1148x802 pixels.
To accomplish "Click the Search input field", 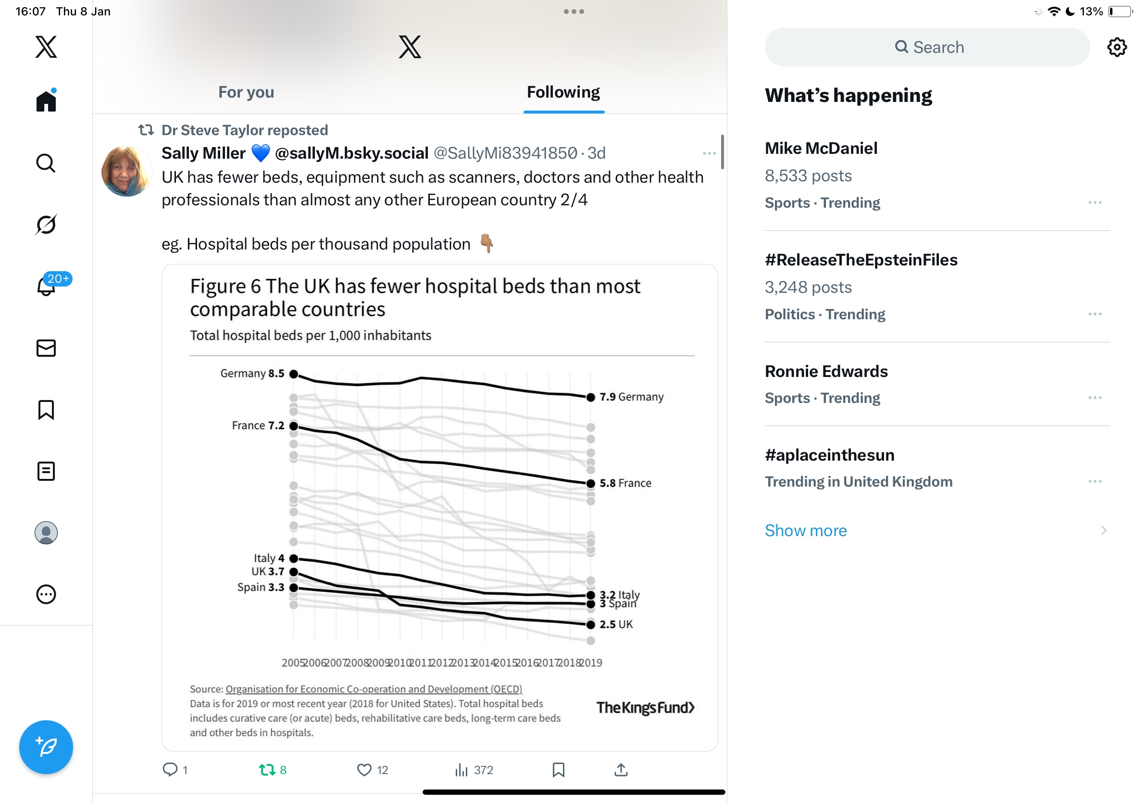I will coord(927,47).
